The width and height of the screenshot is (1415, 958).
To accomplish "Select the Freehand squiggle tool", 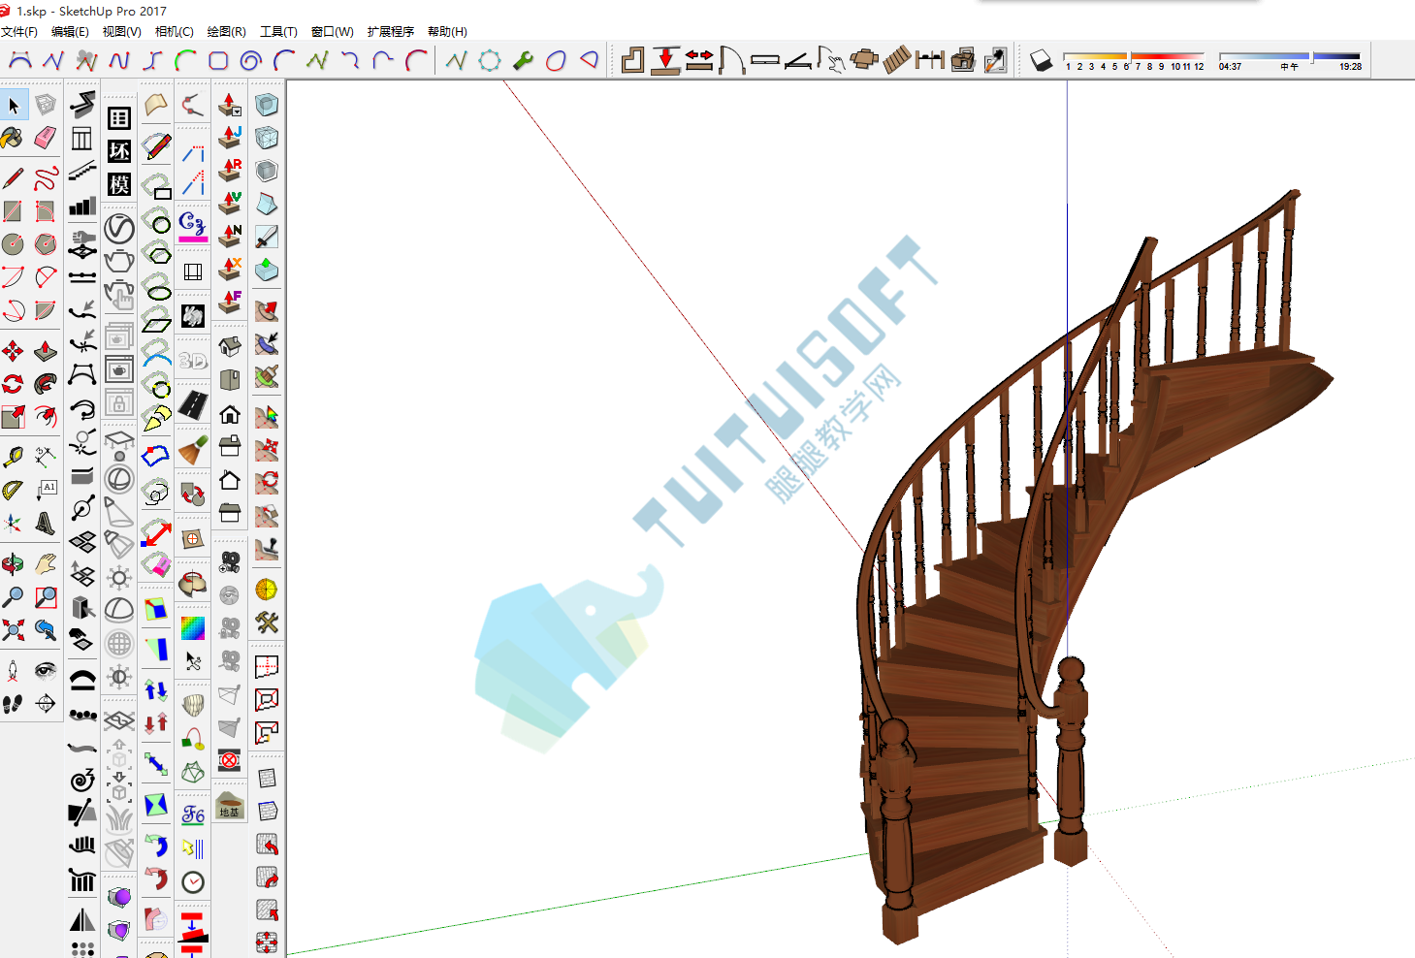I will [x=46, y=178].
